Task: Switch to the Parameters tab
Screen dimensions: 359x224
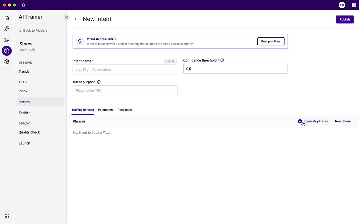Action: [106, 110]
